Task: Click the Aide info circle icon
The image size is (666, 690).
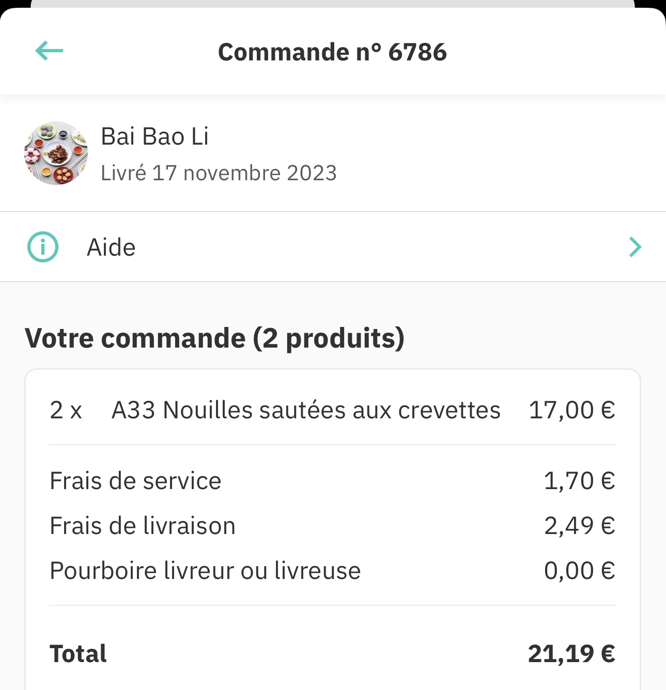Action: (43, 247)
